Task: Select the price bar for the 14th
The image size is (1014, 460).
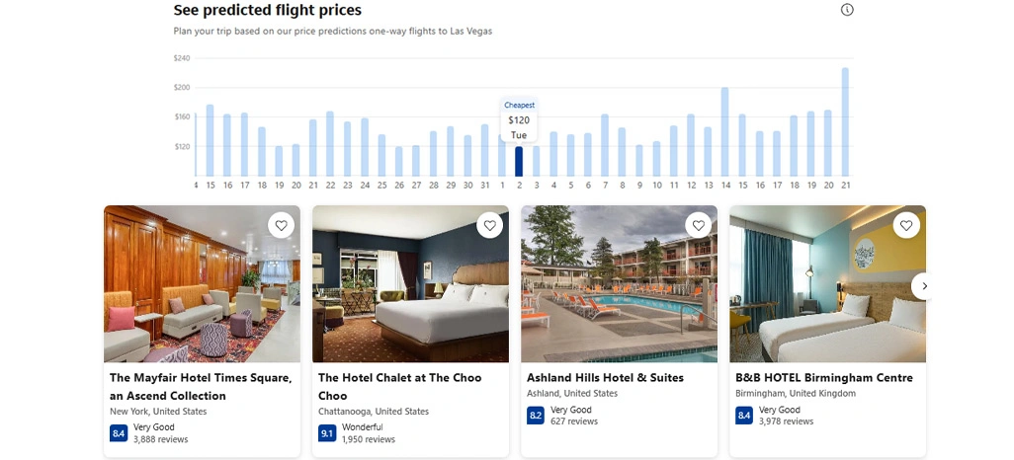Action: point(724,131)
